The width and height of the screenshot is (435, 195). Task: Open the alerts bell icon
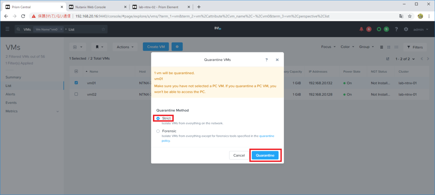tap(361, 29)
